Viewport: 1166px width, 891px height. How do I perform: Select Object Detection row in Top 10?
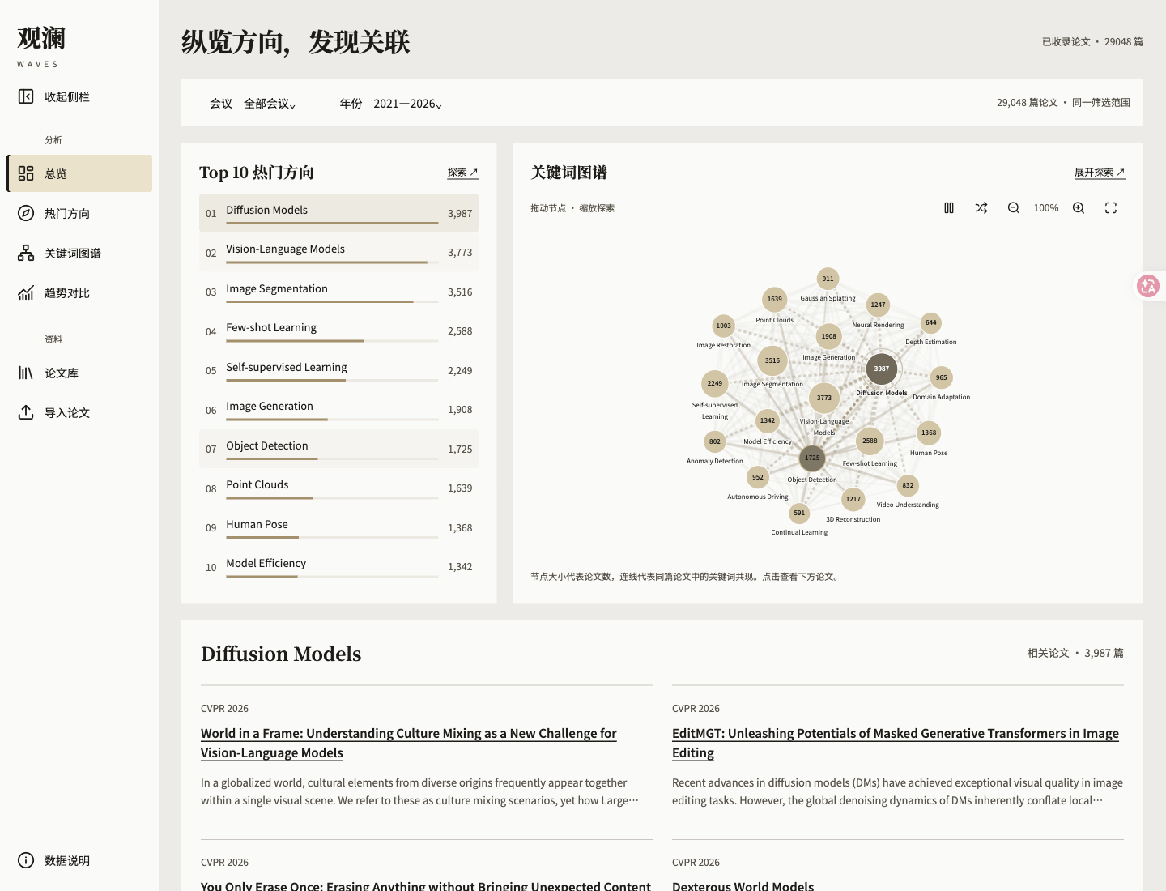tap(338, 449)
